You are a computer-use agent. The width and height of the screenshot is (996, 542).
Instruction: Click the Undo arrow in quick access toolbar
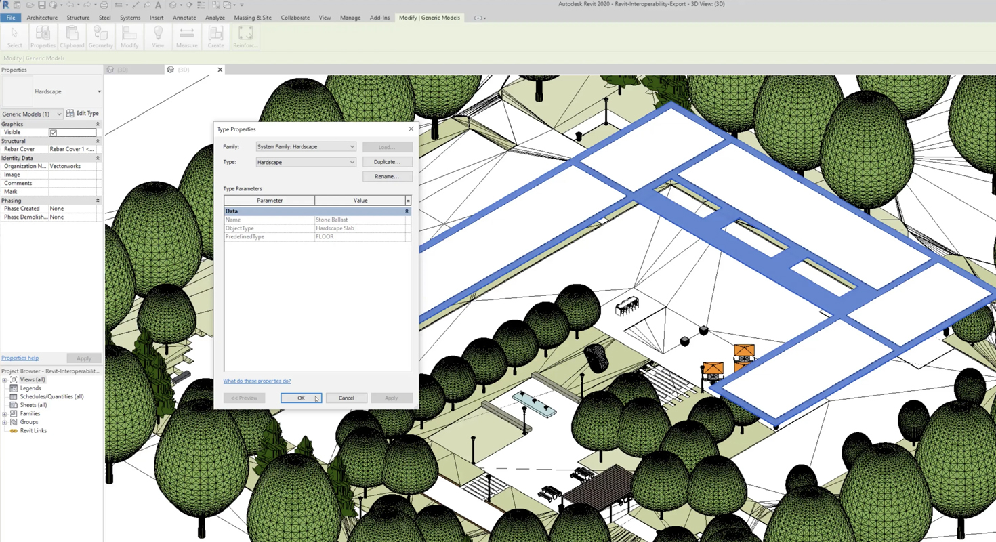70,5
